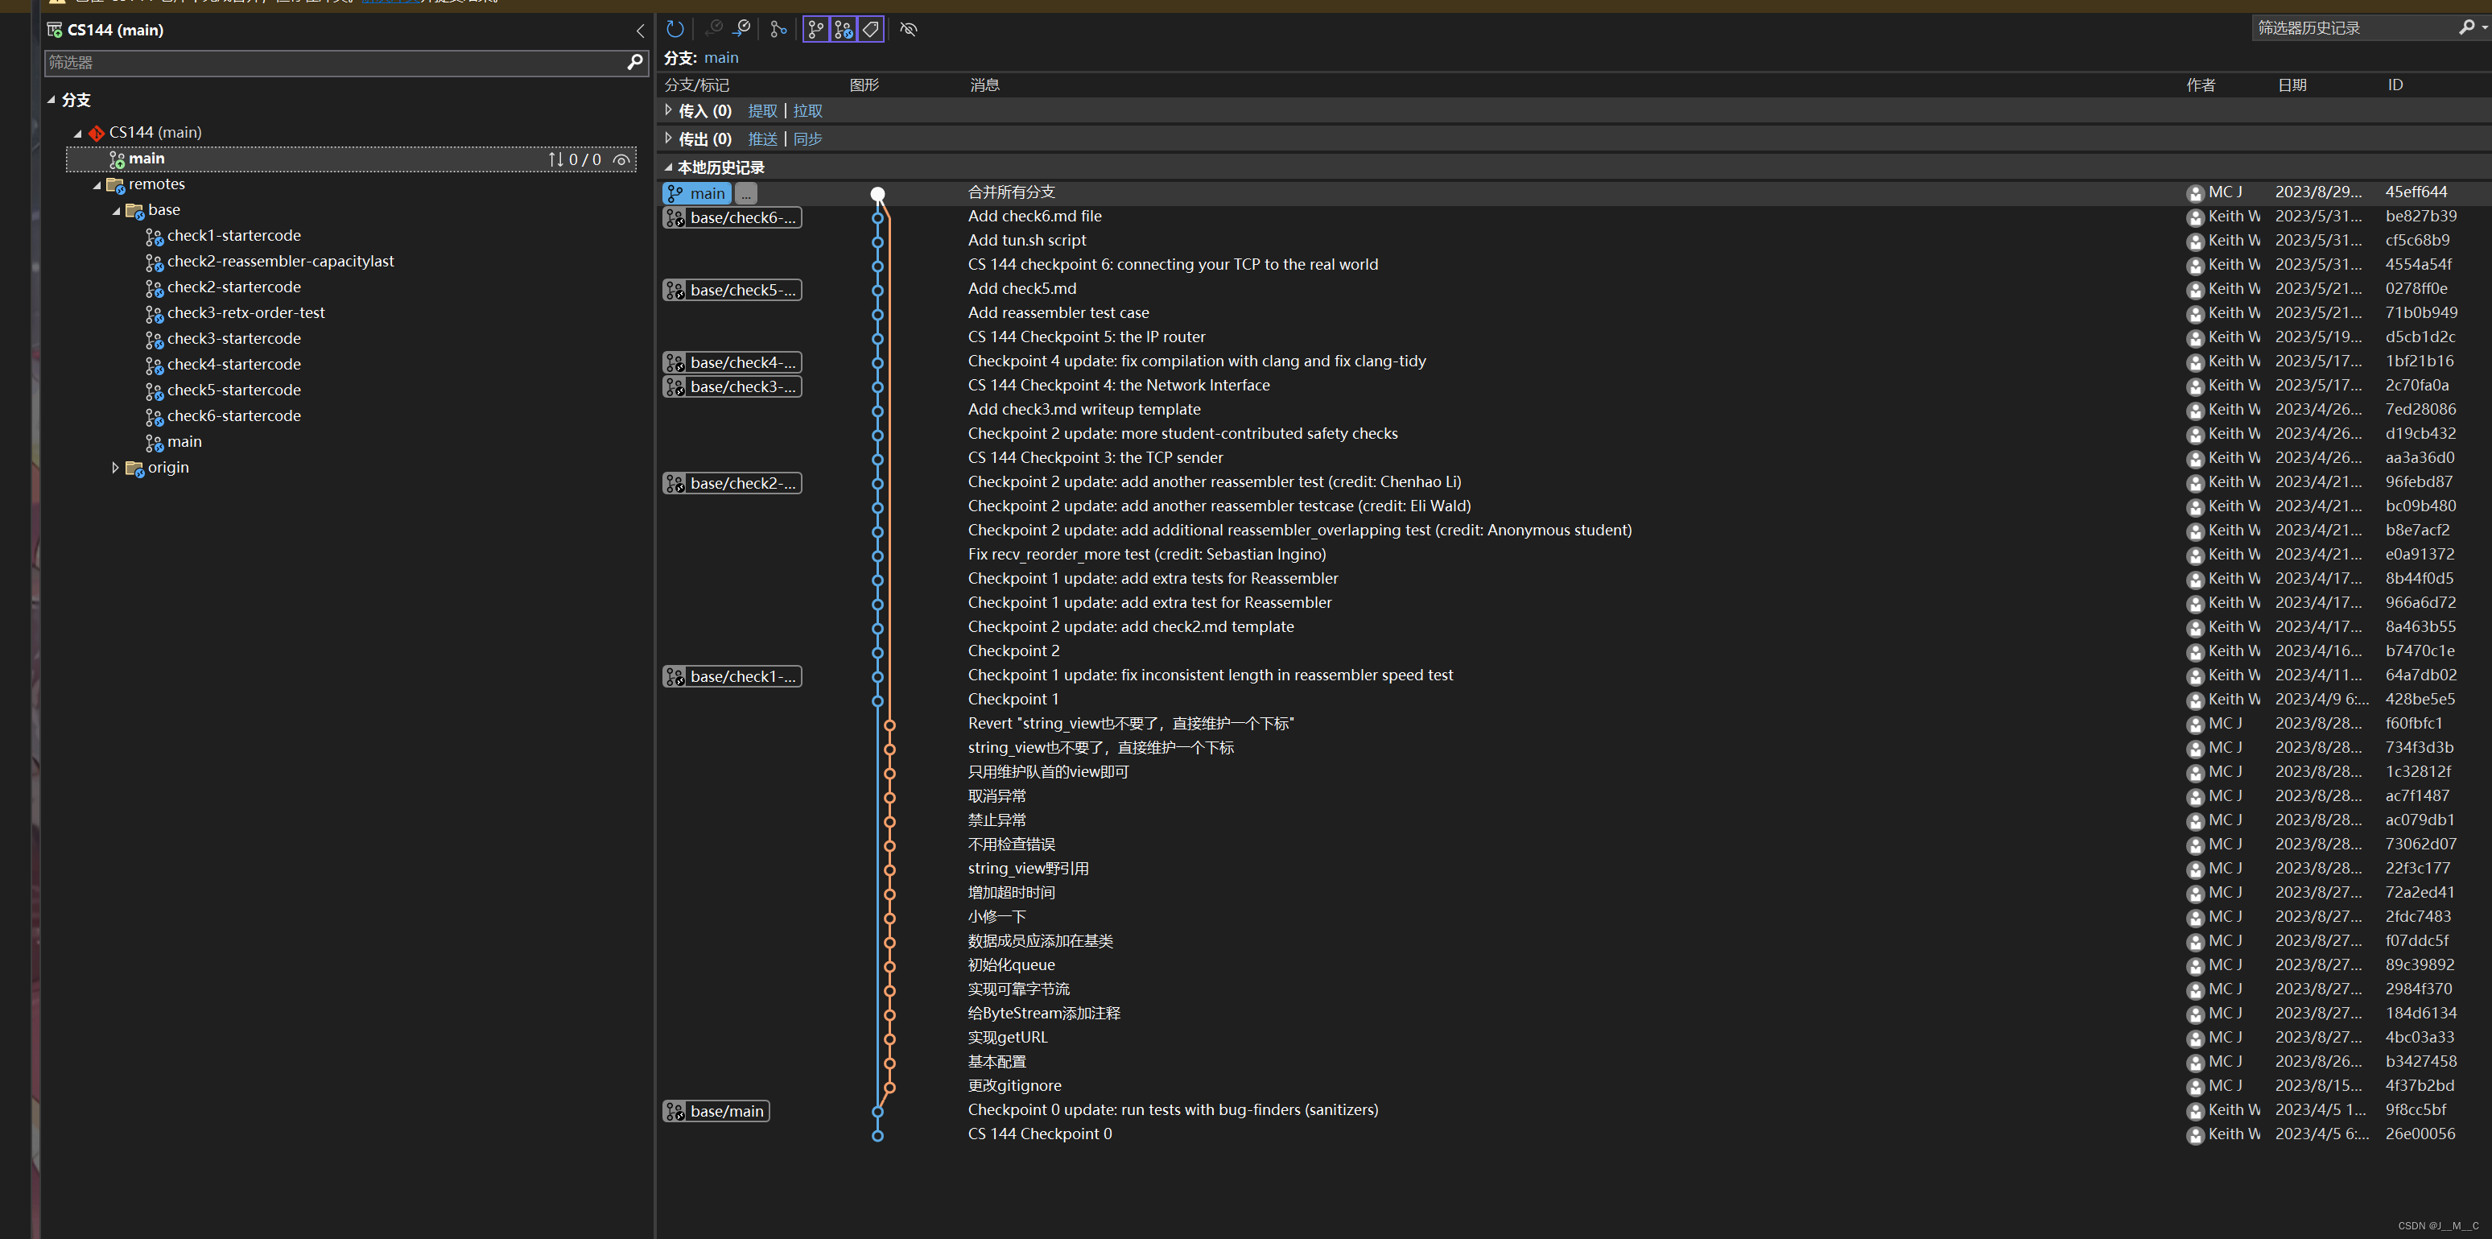Image resolution: width=2492 pixels, height=1239 pixels.
Task: Toggle the eye icon on the main branch
Action: tap(622, 159)
